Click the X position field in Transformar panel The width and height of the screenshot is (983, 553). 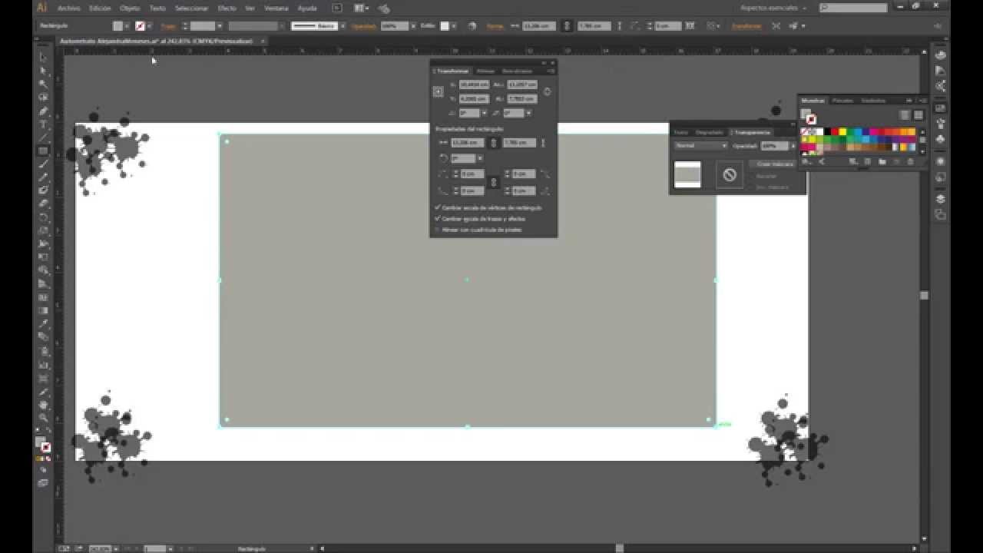(474, 84)
